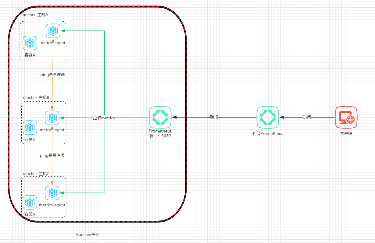Select the 联邦 connector label
The height and width of the screenshot is (243, 375).
pos(214,117)
